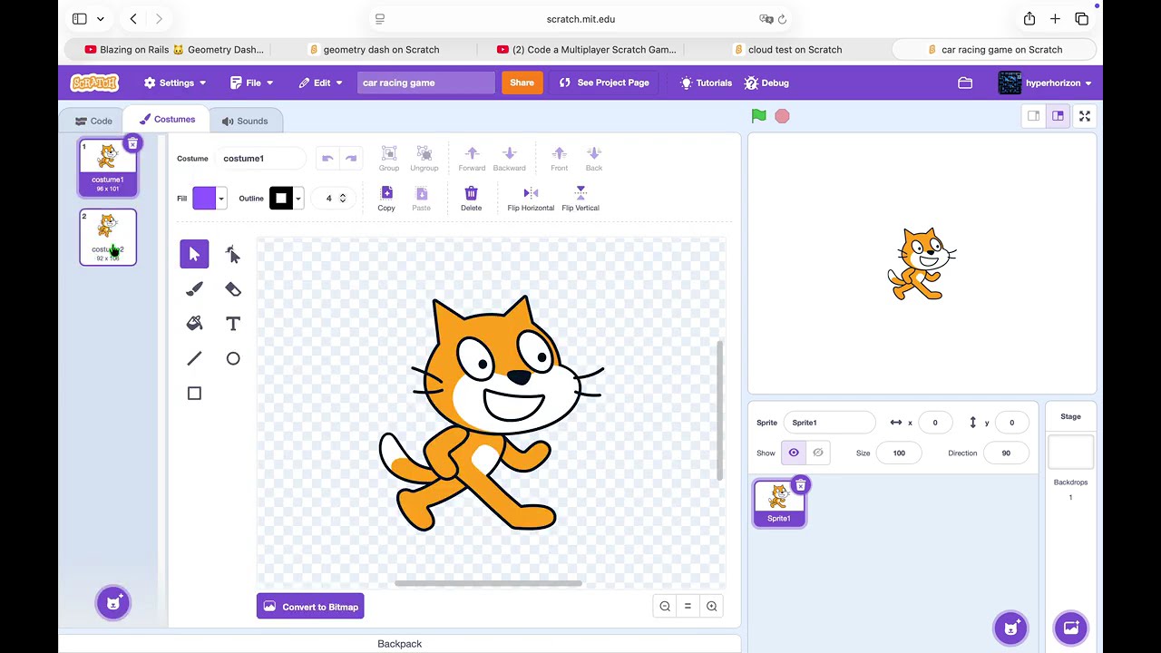Open the Edit menu
The width and height of the screenshot is (1161, 653).
point(320,83)
